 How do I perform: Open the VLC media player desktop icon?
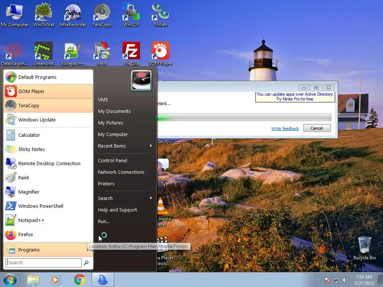[x=162, y=212]
